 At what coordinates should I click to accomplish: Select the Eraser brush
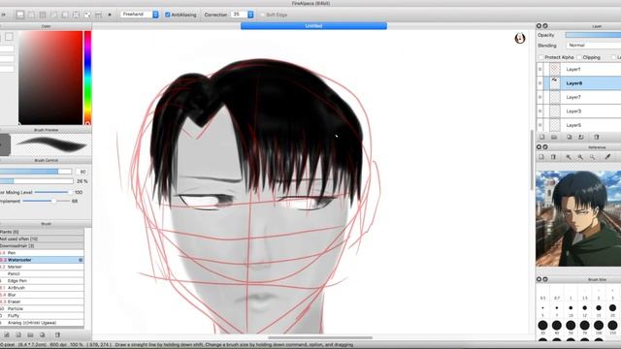42,301
